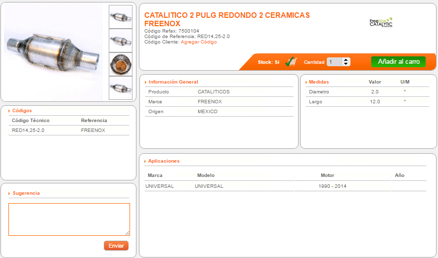Click the Valor column header

pyautogui.click(x=375, y=82)
